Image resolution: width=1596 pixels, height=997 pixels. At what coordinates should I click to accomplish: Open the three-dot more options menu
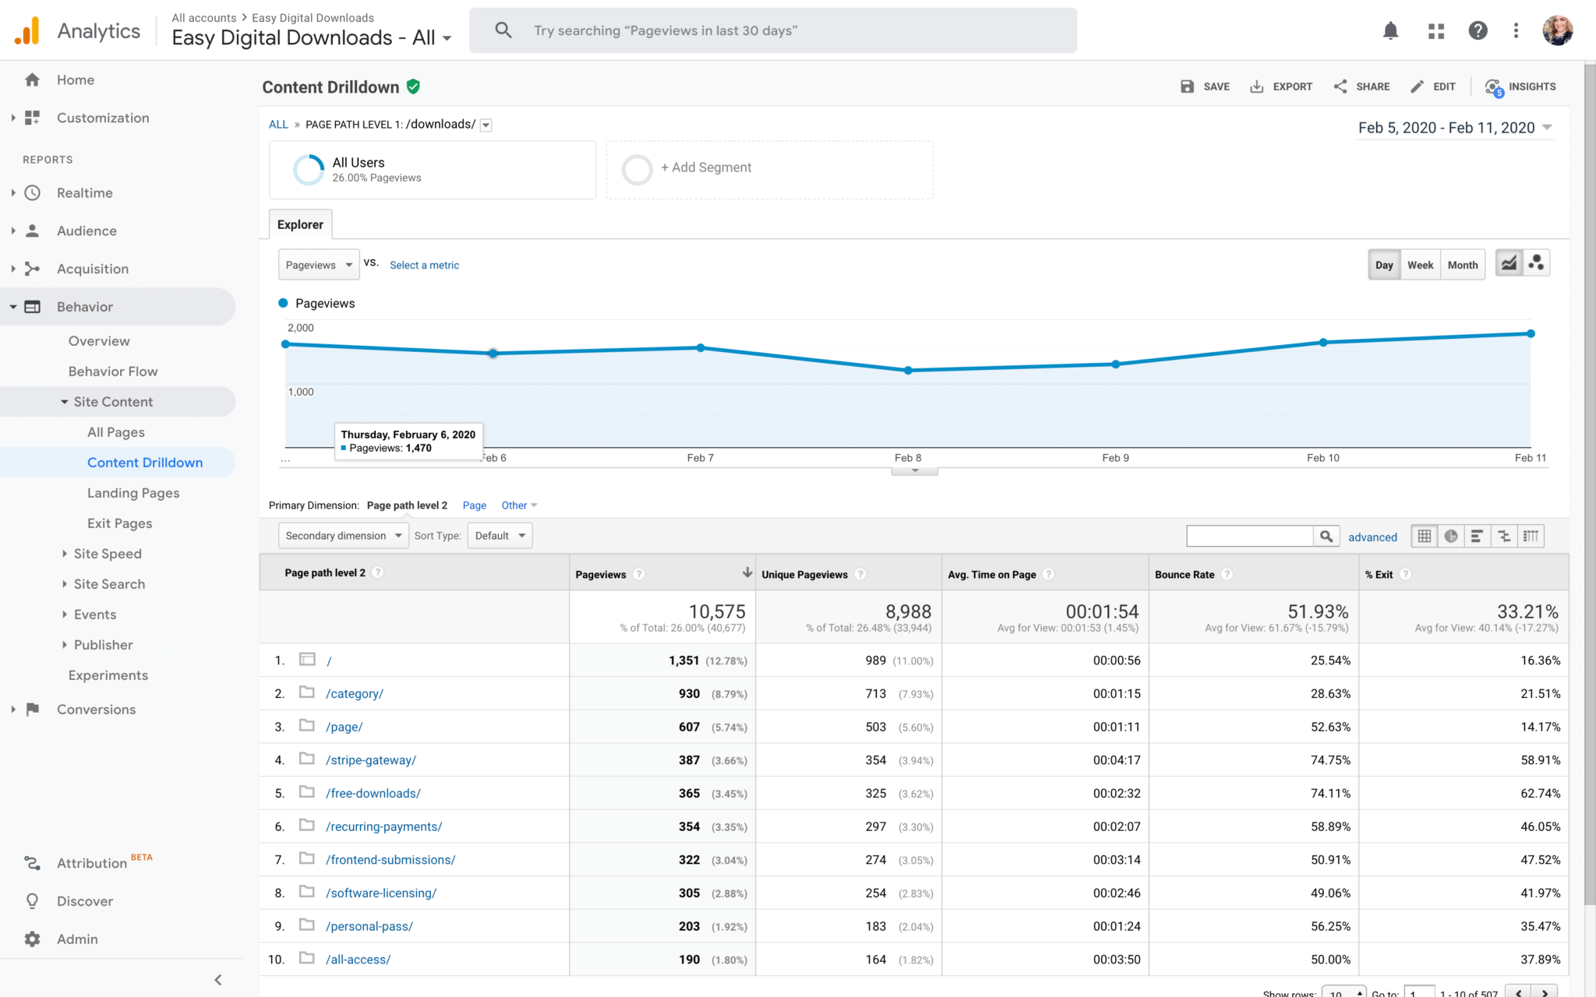[x=1516, y=31]
